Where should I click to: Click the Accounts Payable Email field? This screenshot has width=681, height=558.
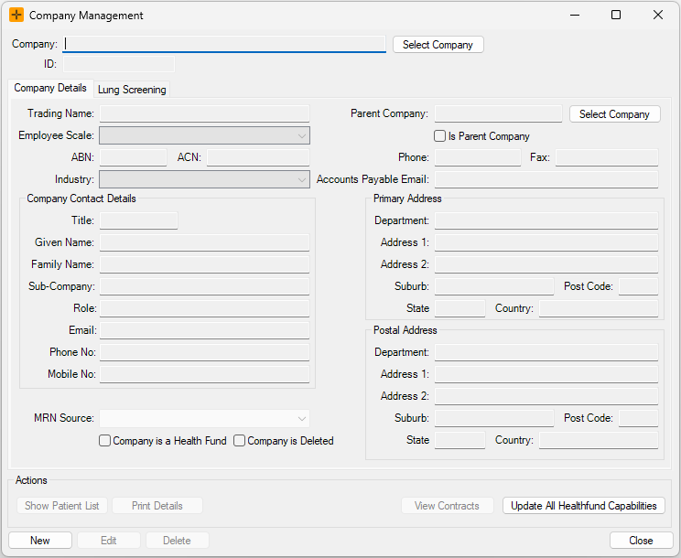pos(546,180)
